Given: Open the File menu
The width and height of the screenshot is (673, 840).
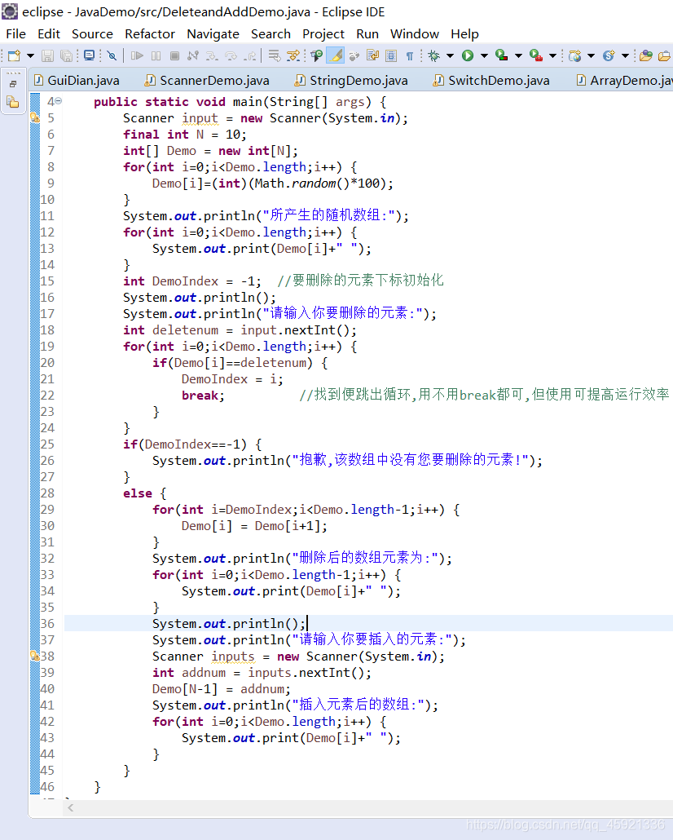Looking at the screenshot, I should pyautogui.click(x=15, y=33).
